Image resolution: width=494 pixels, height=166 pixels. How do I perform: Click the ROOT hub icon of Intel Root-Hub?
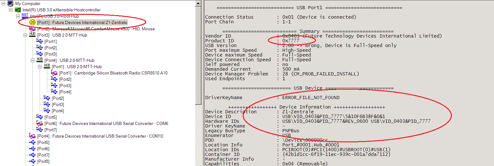(25, 16)
